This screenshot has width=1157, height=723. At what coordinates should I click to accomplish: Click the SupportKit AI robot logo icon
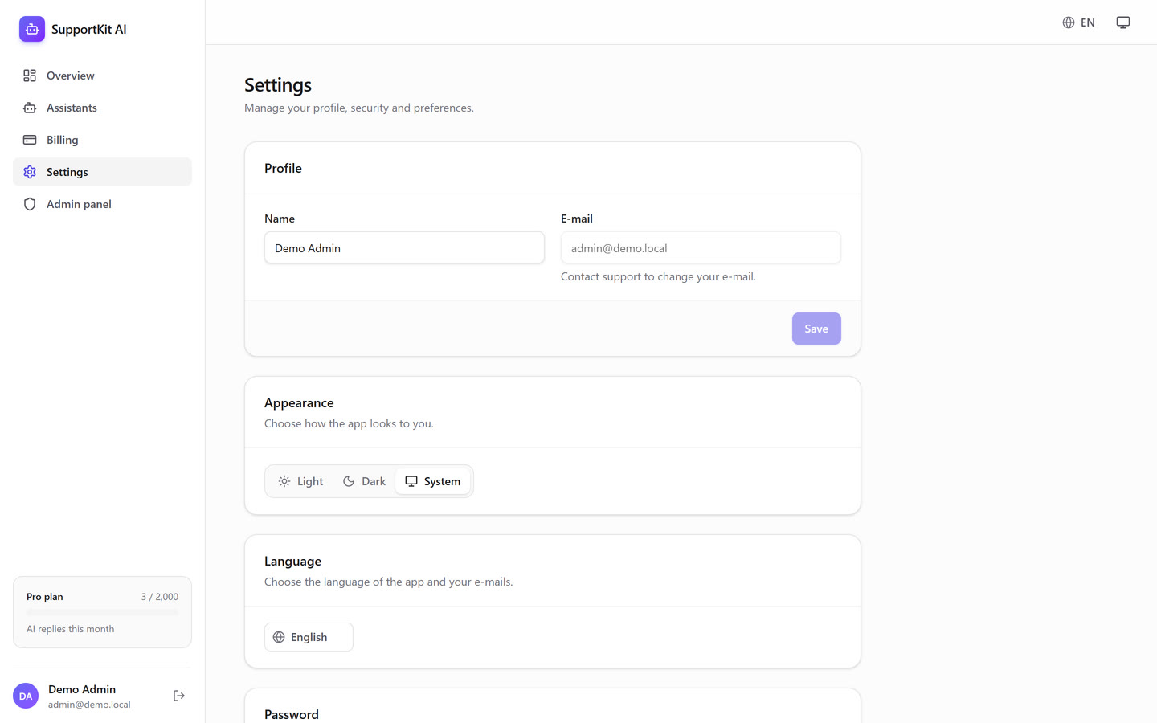pyautogui.click(x=32, y=29)
